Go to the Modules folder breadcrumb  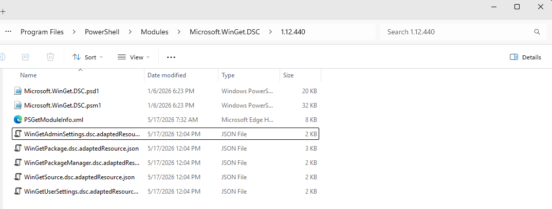point(155,32)
